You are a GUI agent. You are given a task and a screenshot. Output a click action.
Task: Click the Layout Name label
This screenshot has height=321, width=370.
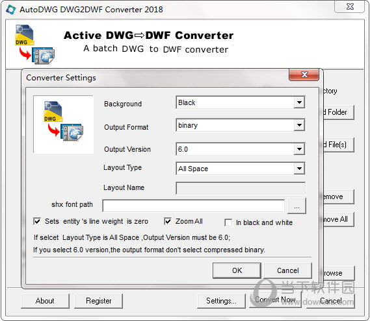pos(124,187)
